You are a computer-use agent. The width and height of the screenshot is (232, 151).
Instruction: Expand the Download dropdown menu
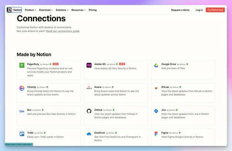[46, 10]
